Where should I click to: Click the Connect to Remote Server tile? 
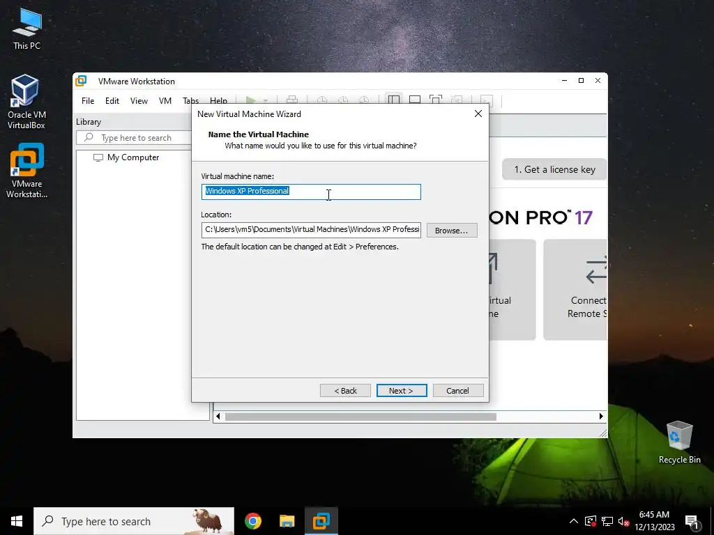coord(575,289)
